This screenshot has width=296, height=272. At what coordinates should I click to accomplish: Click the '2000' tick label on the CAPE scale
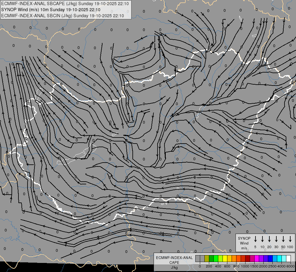point(263,266)
